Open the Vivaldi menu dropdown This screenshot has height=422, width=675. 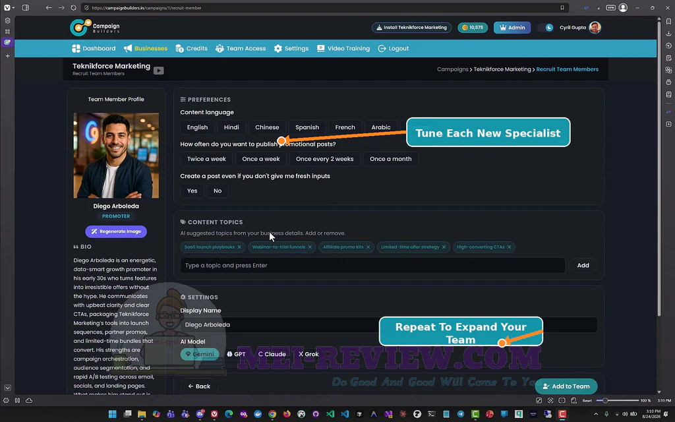(9, 8)
